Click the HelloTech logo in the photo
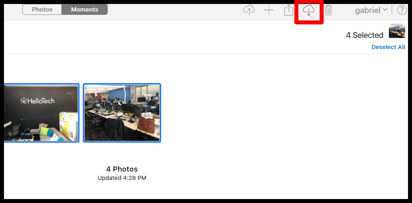Screen dimensions: 412x203 point(38,101)
